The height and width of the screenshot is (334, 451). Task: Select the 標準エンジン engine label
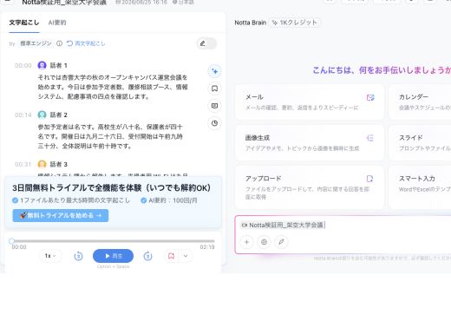36,43
